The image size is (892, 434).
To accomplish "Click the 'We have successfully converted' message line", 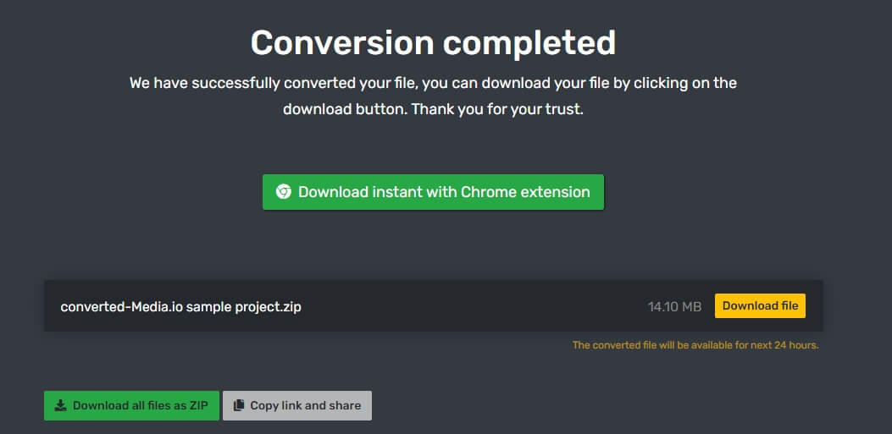I will coord(433,83).
